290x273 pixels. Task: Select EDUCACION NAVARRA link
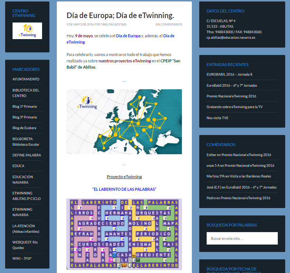[23, 179]
